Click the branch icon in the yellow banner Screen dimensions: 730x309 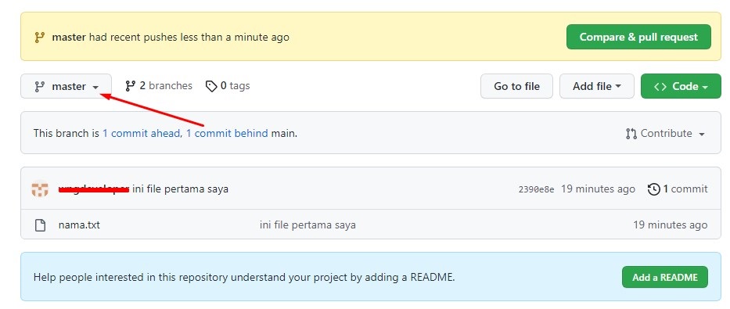point(40,38)
